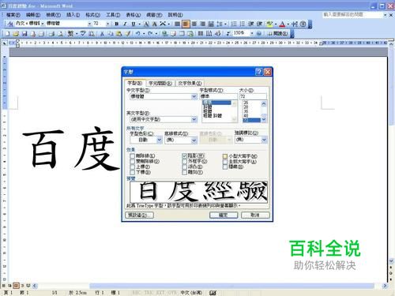Check the 雕刻 engrave checkbox

[x=185, y=172]
